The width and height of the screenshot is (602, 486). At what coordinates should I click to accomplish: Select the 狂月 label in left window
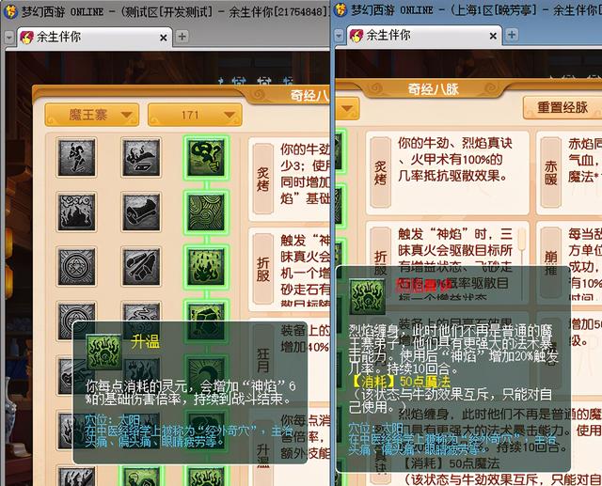(x=263, y=360)
